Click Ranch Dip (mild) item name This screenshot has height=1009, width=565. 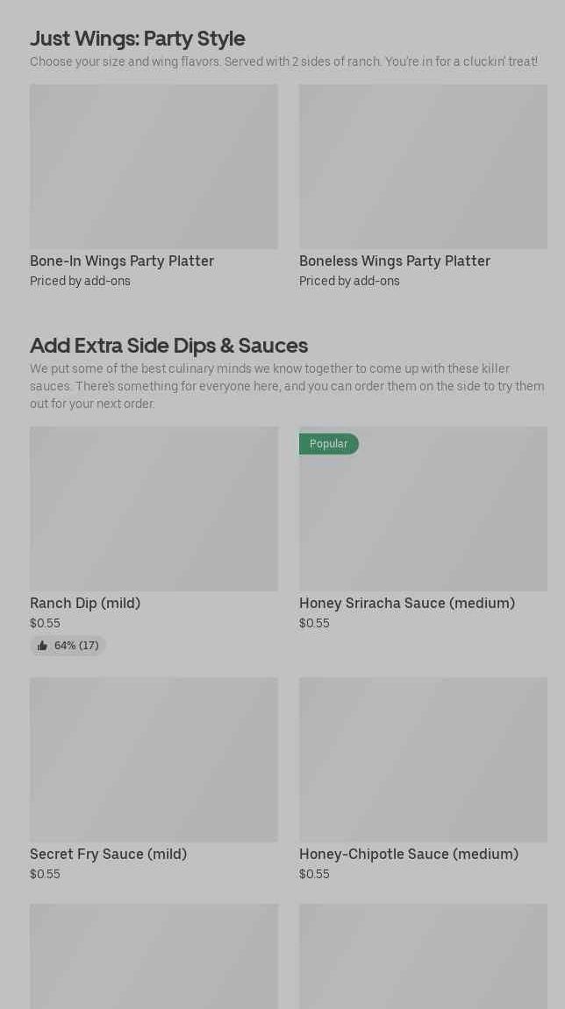point(85,603)
